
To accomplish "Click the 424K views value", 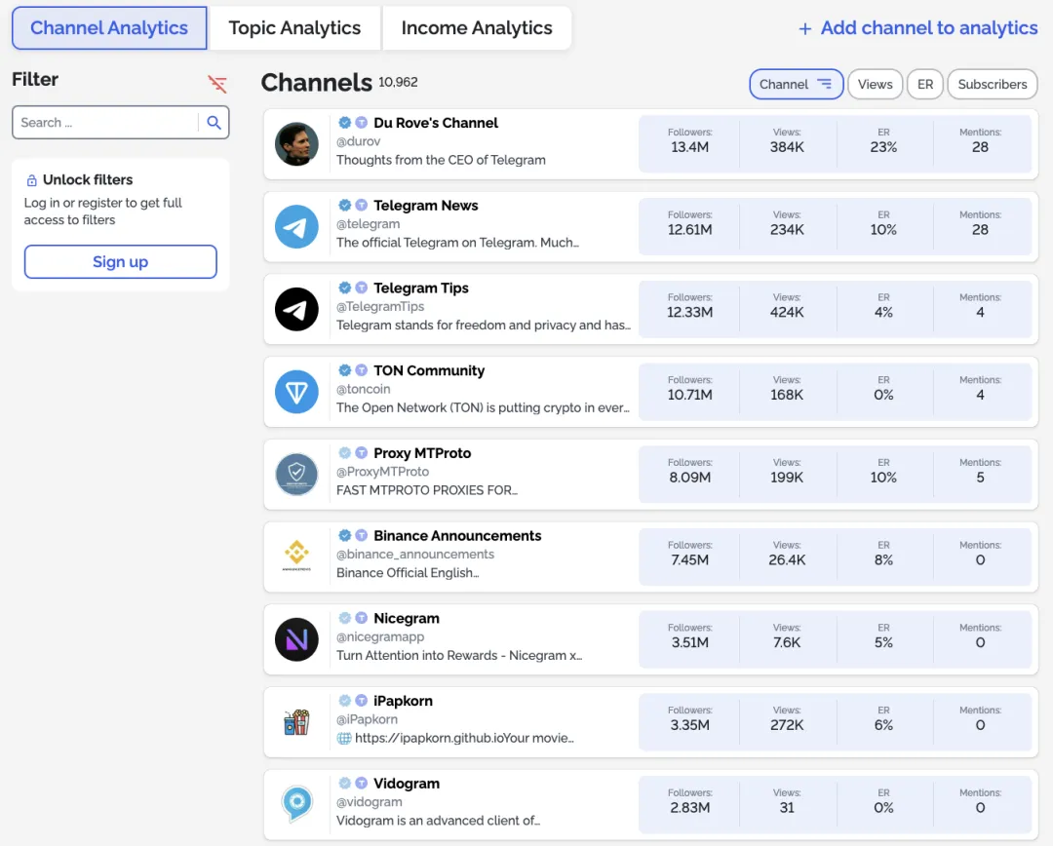I will 787,312.
